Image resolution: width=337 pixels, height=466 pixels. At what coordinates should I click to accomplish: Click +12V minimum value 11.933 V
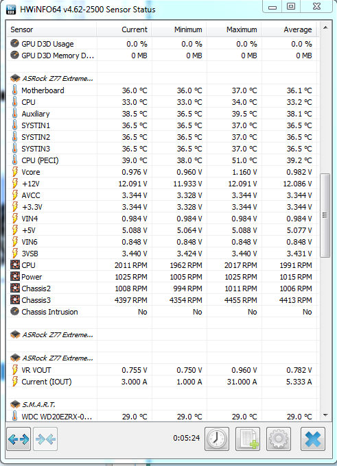tap(187, 184)
